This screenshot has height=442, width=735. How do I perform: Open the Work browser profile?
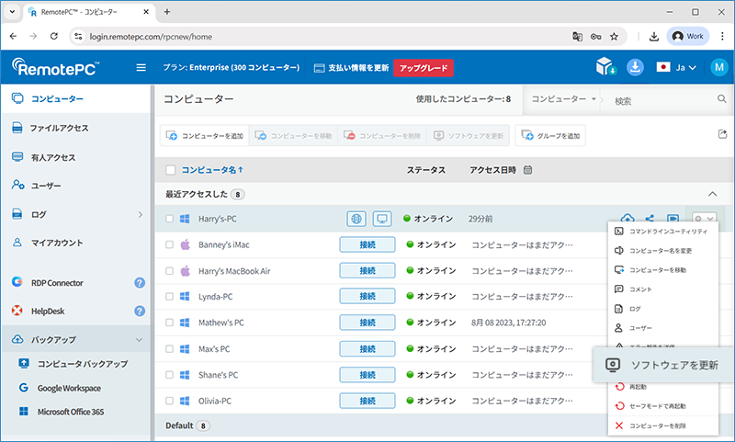click(687, 36)
